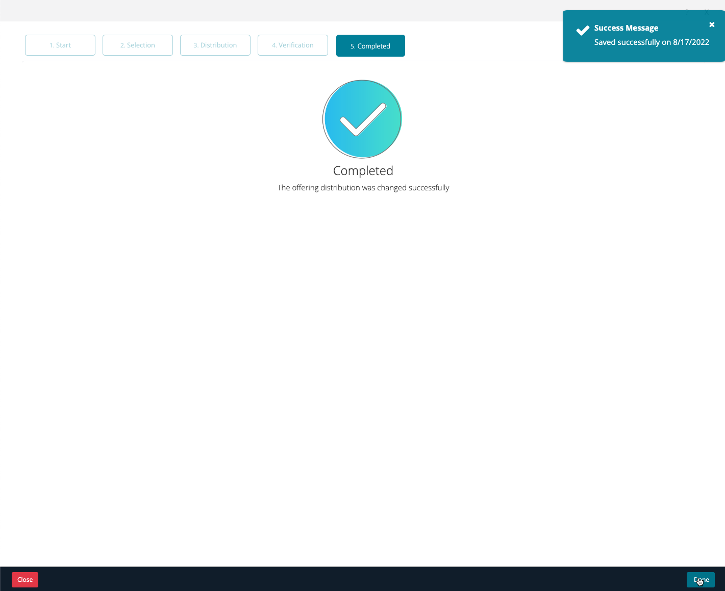Click the checkmark icon inside the toast

[x=582, y=30]
